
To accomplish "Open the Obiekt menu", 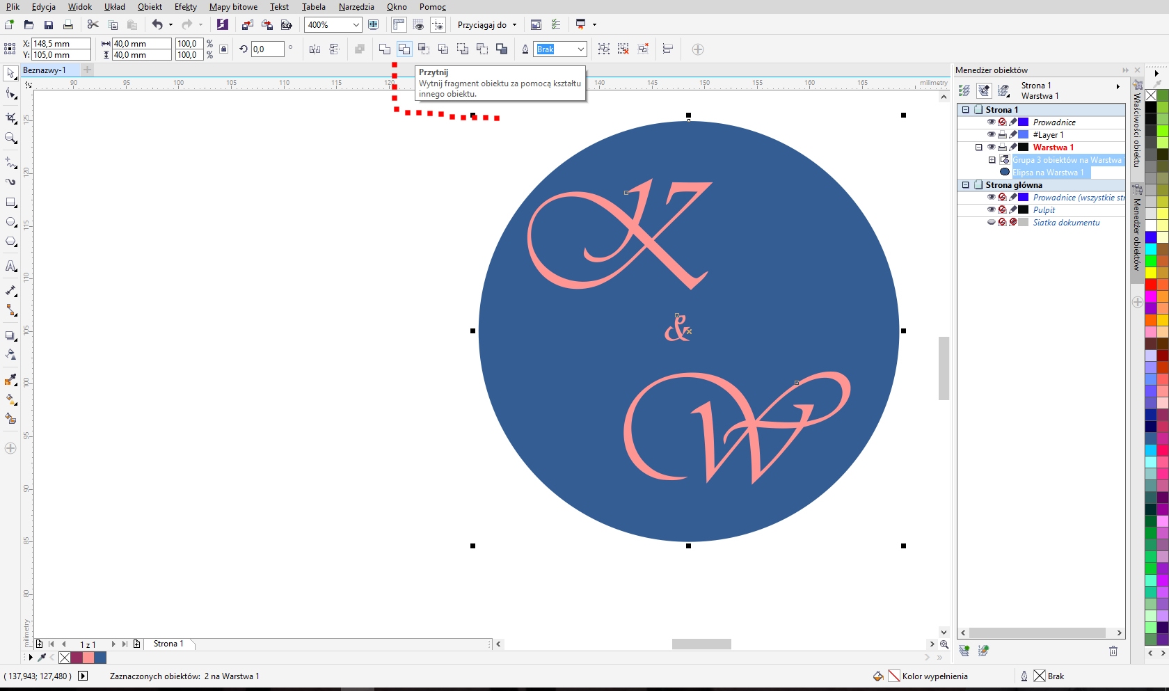I will pyautogui.click(x=150, y=7).
